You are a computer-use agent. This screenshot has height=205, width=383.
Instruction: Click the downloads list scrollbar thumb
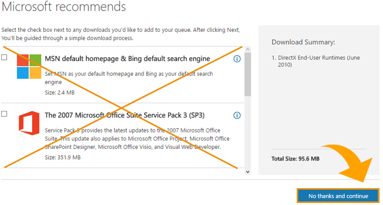(248, 74)
